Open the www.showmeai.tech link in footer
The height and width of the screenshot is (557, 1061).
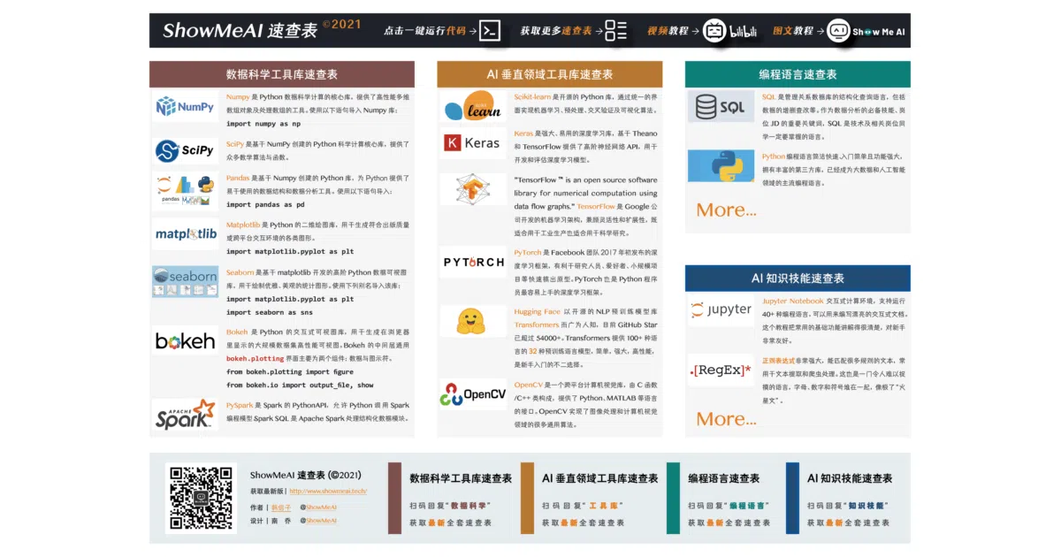pyautogui.click(x=328, y=492)
